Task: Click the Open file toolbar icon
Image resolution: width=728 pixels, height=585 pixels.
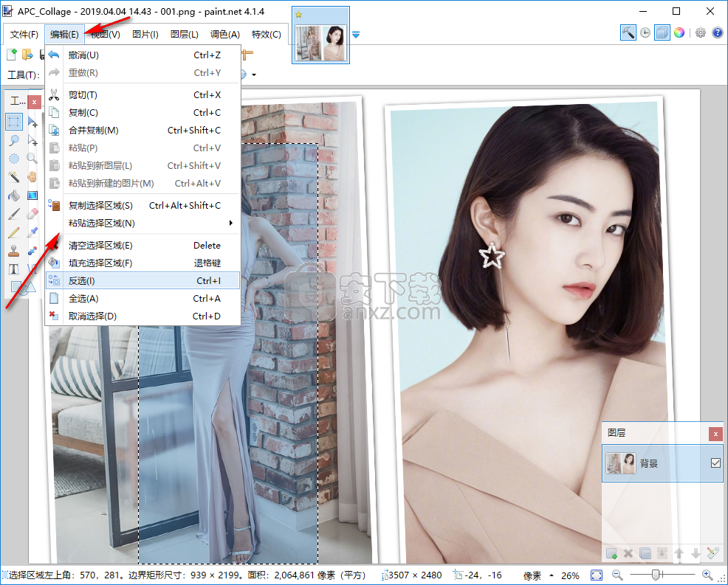Action: [28, 55]
